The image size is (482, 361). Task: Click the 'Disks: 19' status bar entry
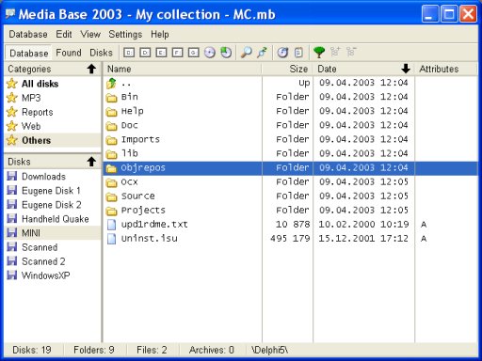(x=32, y=350)
